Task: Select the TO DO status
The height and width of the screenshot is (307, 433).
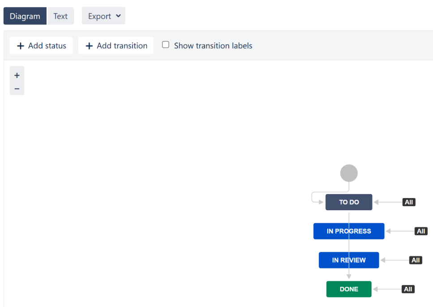Action: point(349,202)
